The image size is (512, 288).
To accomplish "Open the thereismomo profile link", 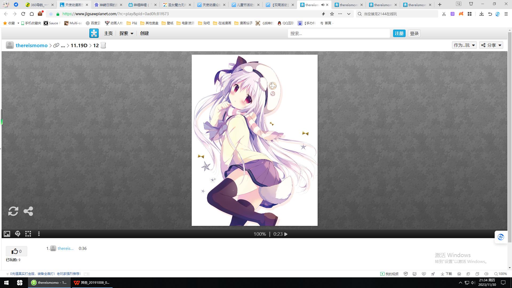I will point(31,45).
